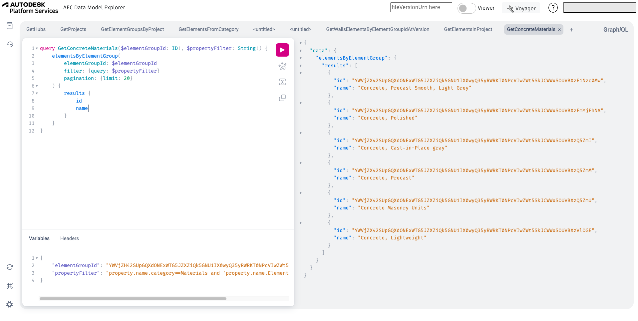This screenshot has width=638, height=321.
Task: Open the documentation explorer in the sidebar
Action: point(10,26)
